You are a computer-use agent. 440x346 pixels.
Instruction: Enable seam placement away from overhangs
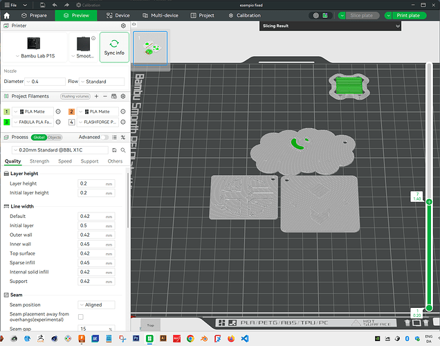(x=81, y=317)
